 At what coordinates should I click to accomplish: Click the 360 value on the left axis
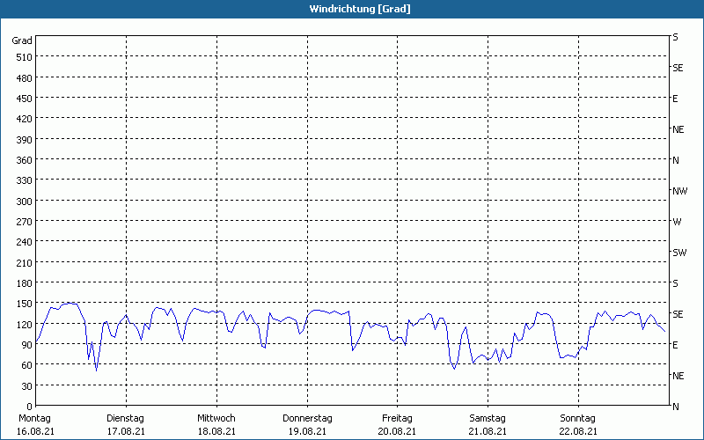click(25, 160)
